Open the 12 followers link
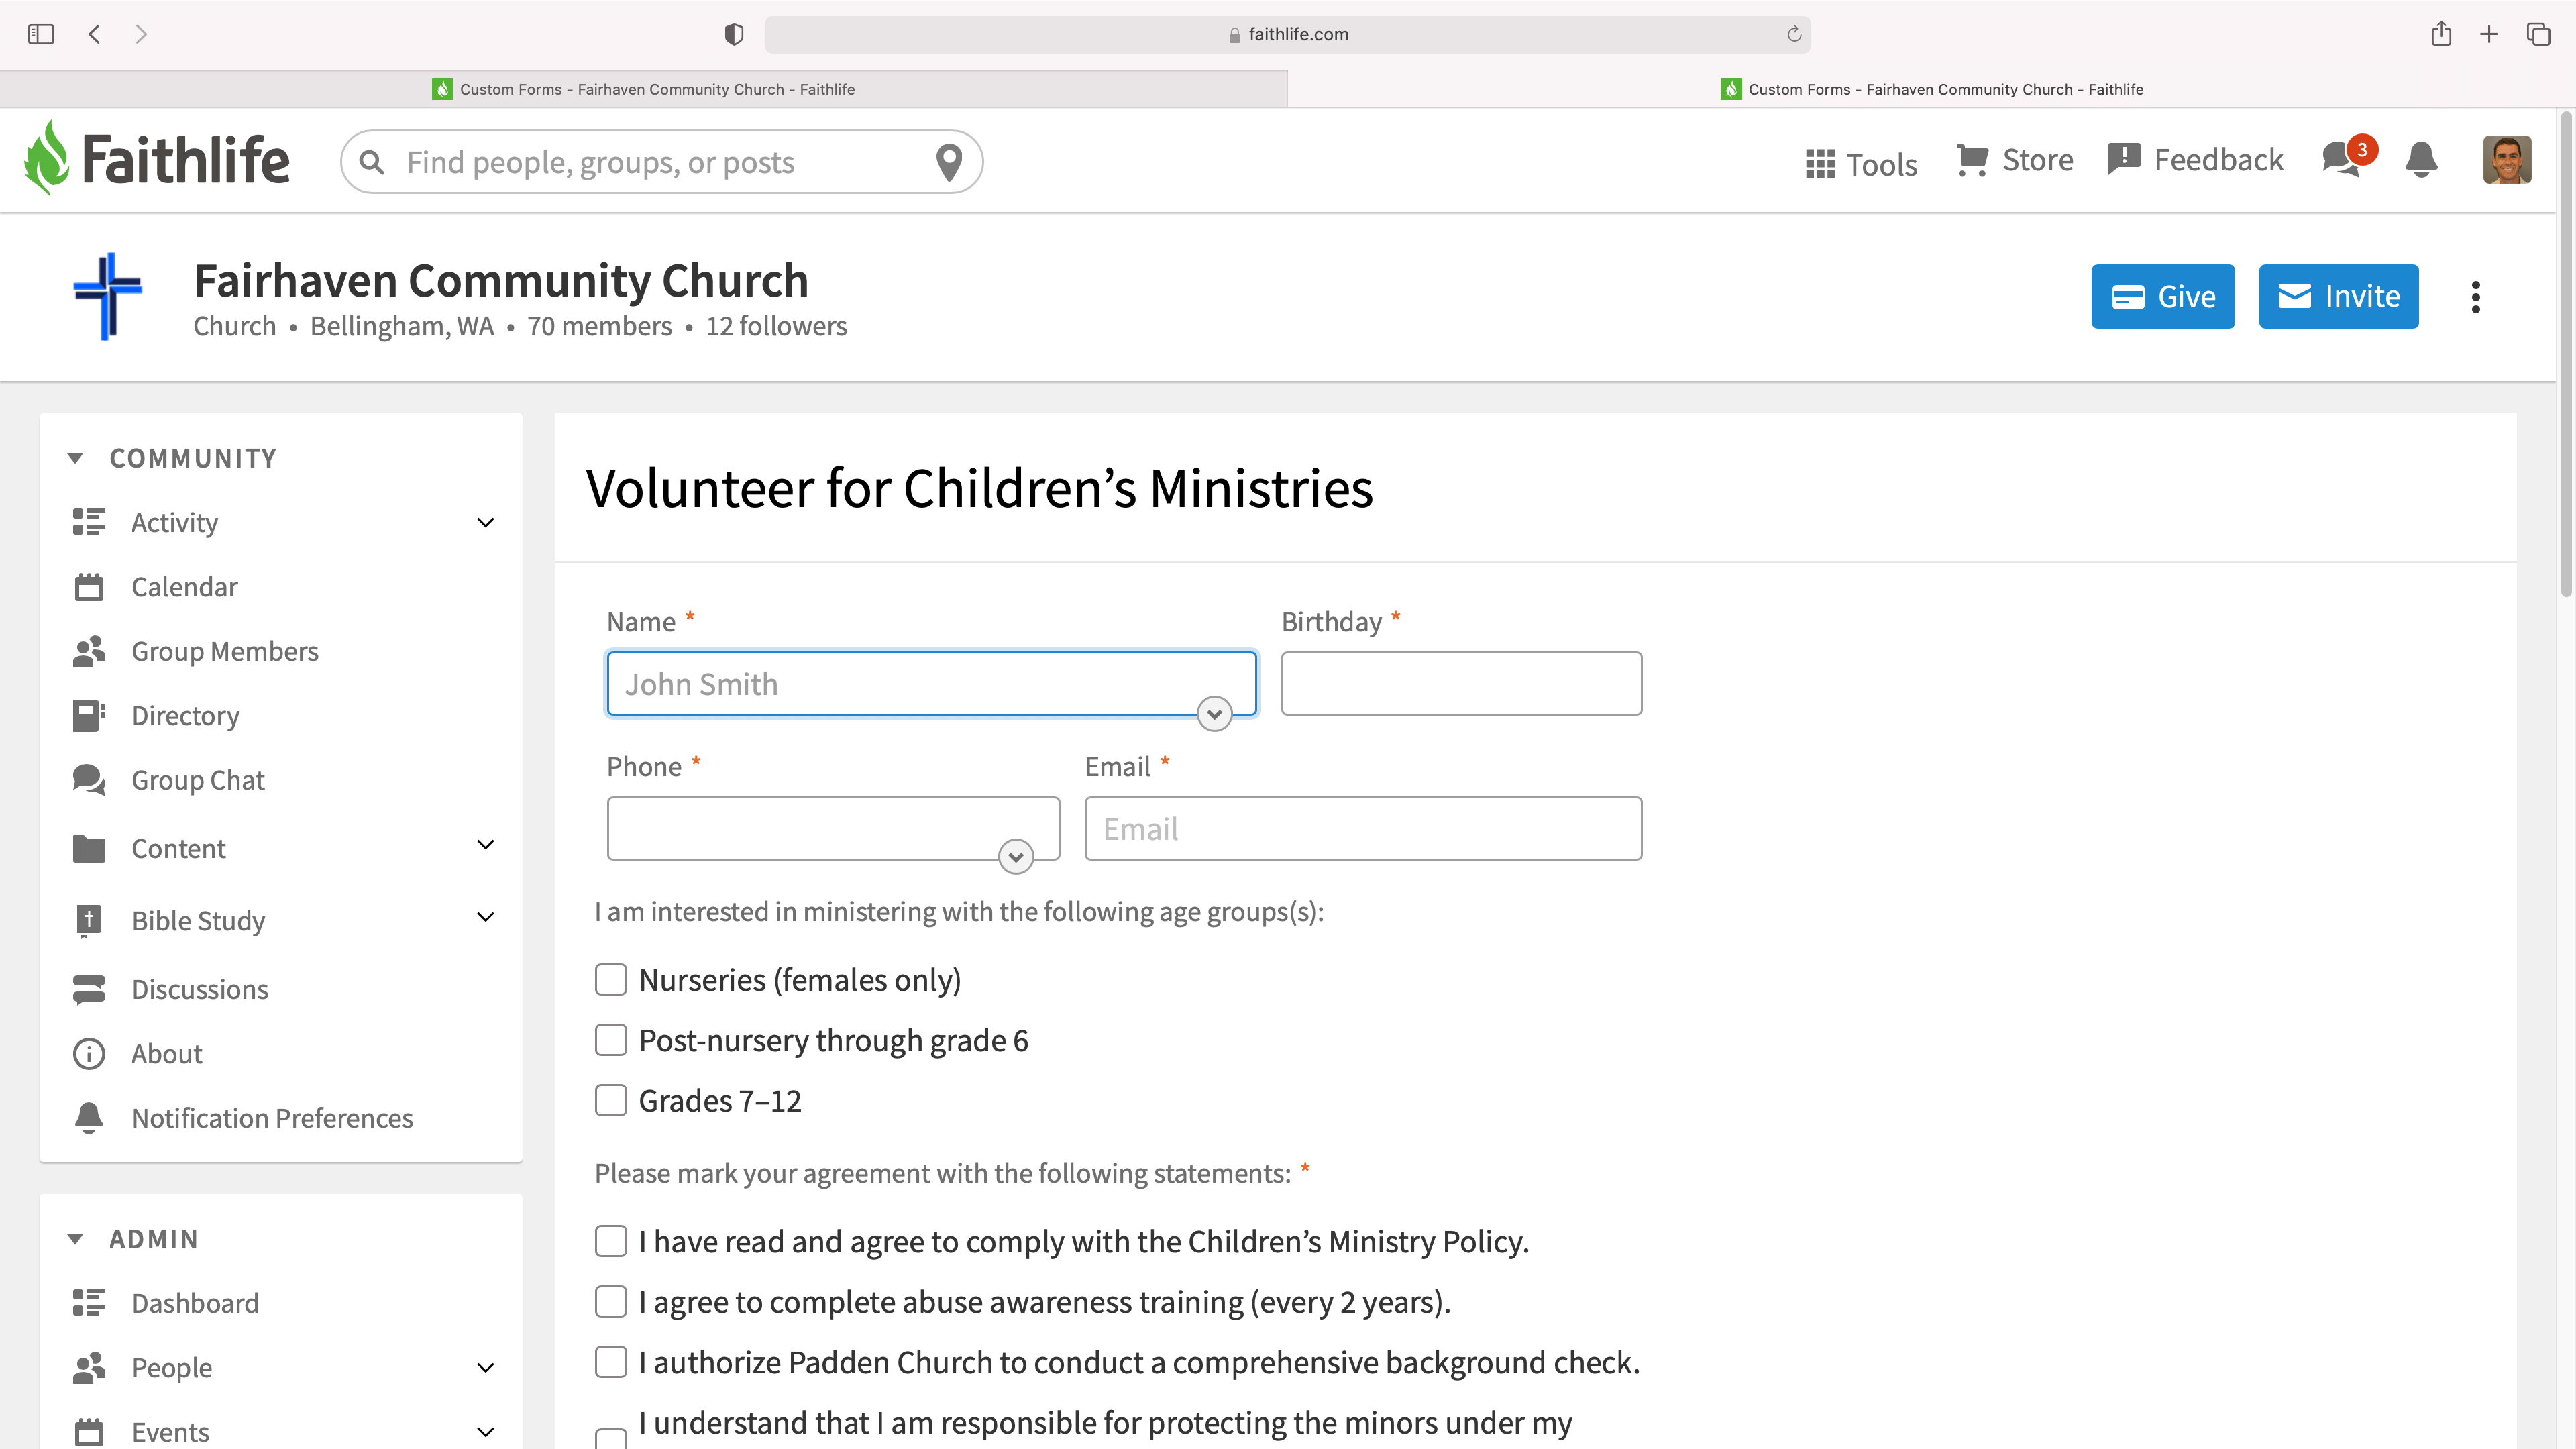Screen dimensions: 2576x1449 point(776,326)
